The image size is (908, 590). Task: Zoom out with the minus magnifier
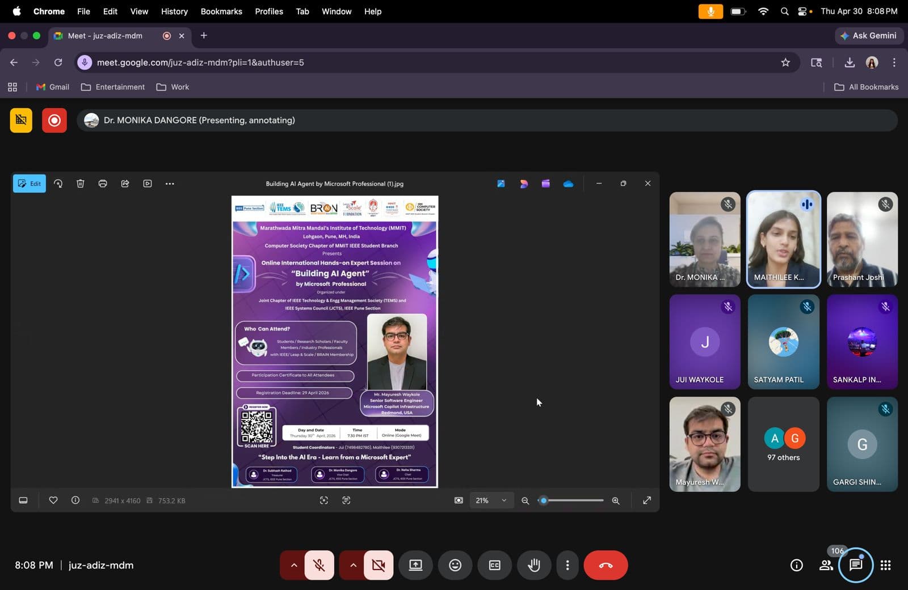point(525,500)
